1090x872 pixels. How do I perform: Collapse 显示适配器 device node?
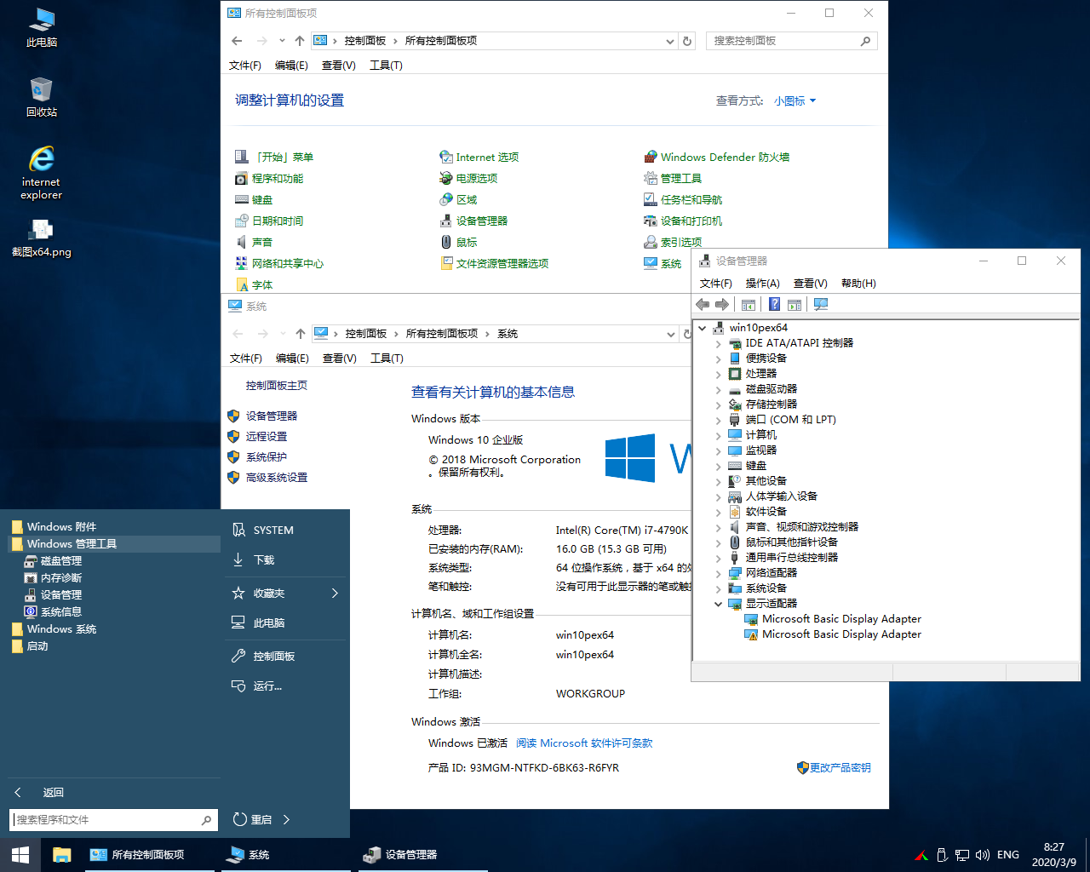click(x=718, y=604)
